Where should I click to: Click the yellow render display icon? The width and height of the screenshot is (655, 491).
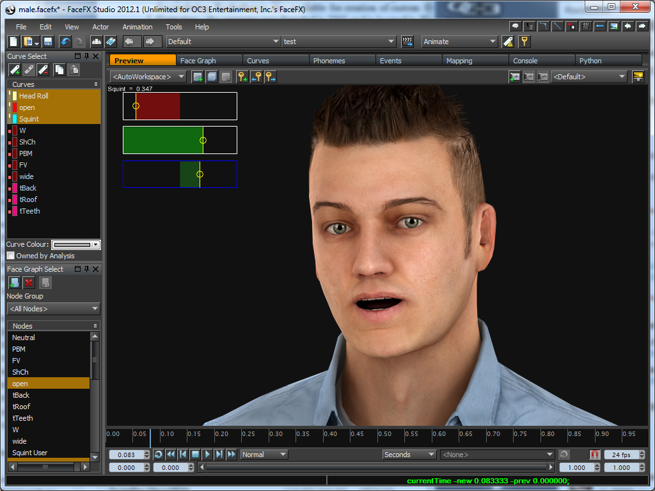pyautogui.click(x=638, y=77)
